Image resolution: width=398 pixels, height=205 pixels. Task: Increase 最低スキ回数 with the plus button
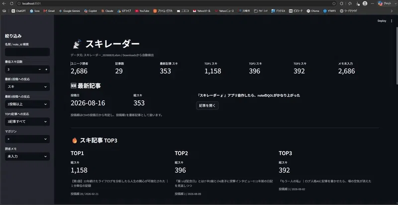pyautogui.click(x=46, y=69)
